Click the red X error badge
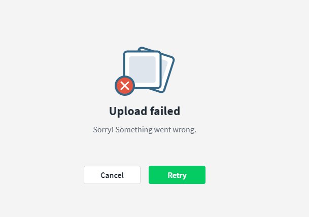The width and height of the screenshot is (309, 217). tap(125, 86)
